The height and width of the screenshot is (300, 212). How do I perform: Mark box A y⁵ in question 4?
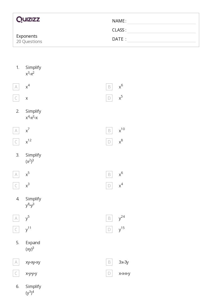(16, 218)
